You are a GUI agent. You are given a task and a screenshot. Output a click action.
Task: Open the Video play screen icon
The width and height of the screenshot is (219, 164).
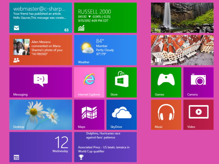pyautogui.click(x=198, y=112)
